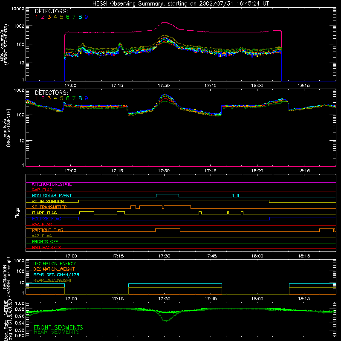This screenshot has height=341, width=341.
Task: Select the SC_IN_SUNLIGHT flag label
Action: [49, 201]
